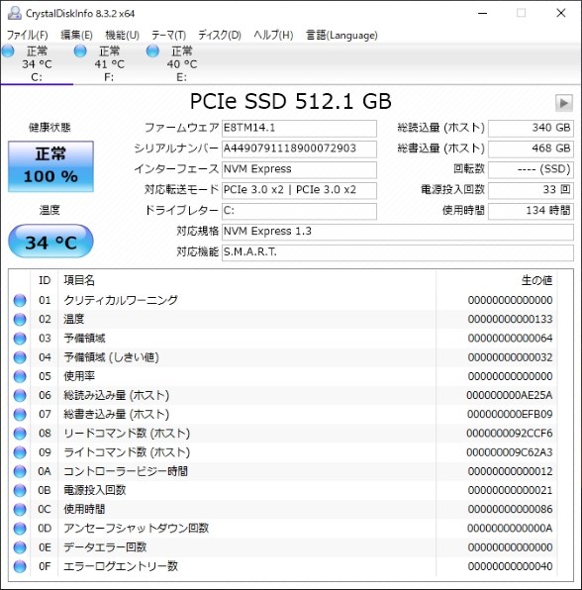Click the interface field NVM Express
The height and width of the screenshot is (590, 582).
(x=299, y=169)
